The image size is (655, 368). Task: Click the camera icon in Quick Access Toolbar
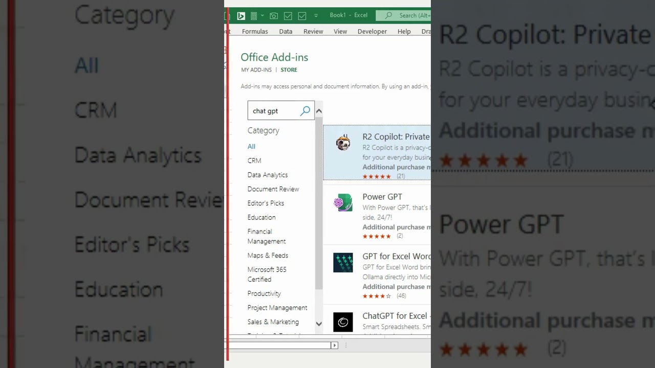(x=274, y=16)
